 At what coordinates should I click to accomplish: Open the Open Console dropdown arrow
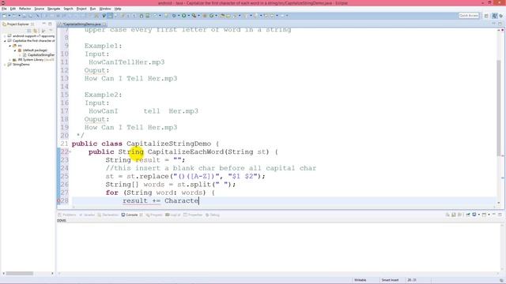[x=489, y=215]
